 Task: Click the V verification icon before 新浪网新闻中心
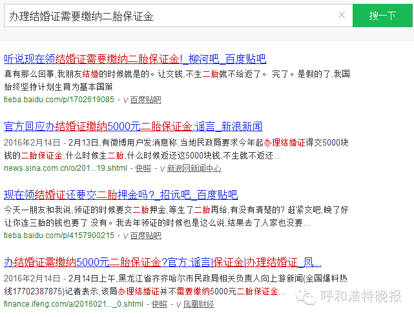coord(162,169)
